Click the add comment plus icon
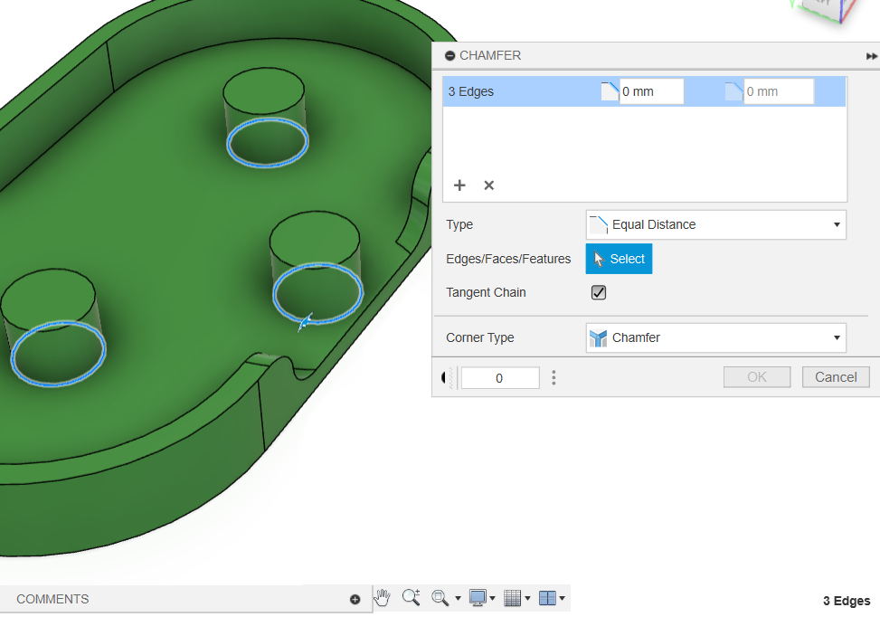The width and height of the screenshot is (880, 617). pos(355,599)
